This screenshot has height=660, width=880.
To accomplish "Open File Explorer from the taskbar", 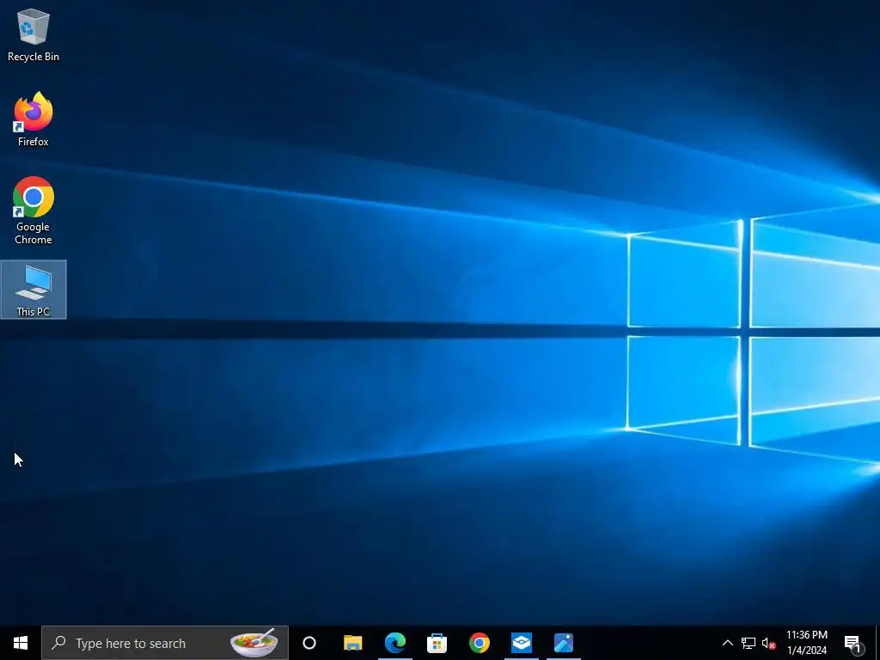I will tap(352, 643).
